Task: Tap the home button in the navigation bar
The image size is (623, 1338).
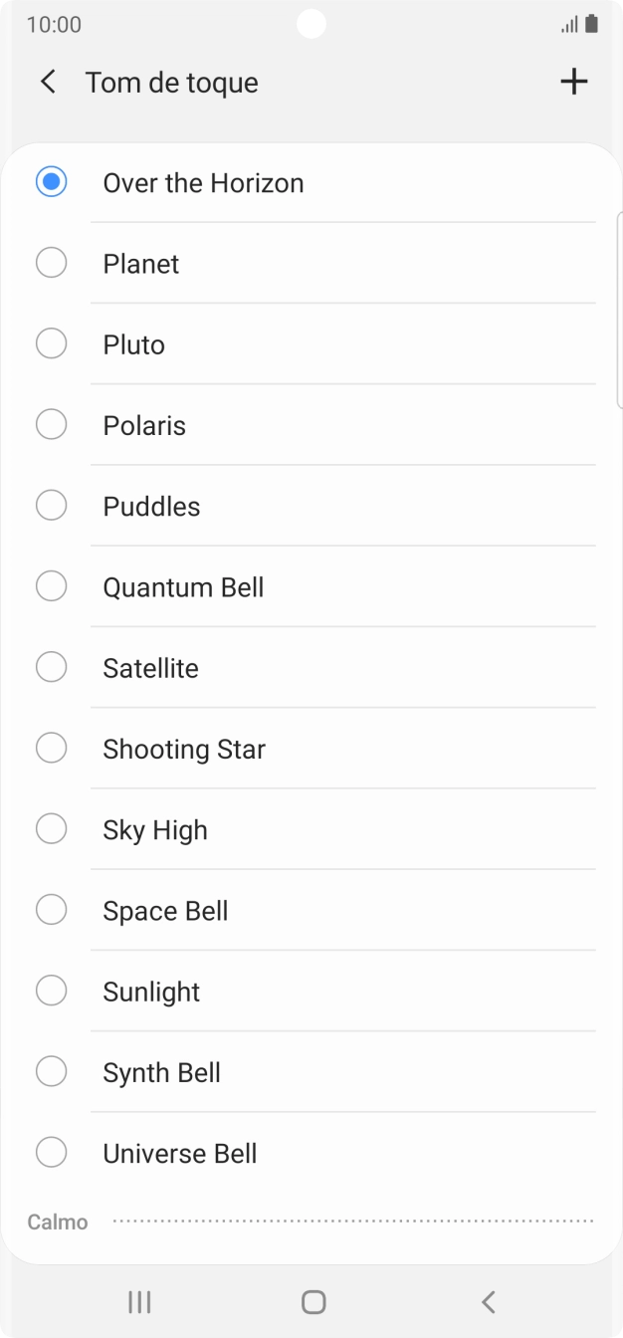Action: 311,1301
